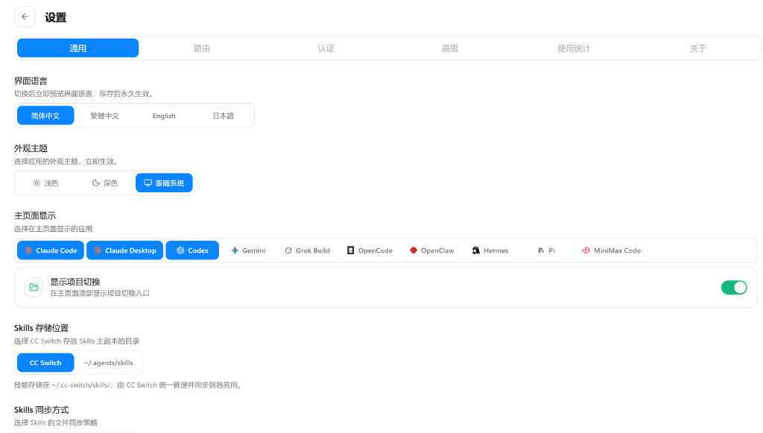Enable OpenCode on the main page

(370, 250)
